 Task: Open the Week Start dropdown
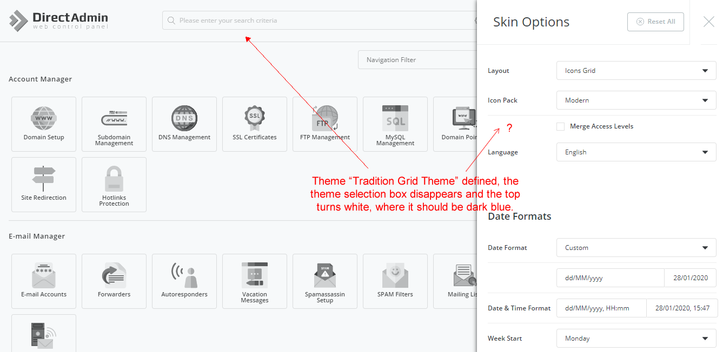[636, 339]
